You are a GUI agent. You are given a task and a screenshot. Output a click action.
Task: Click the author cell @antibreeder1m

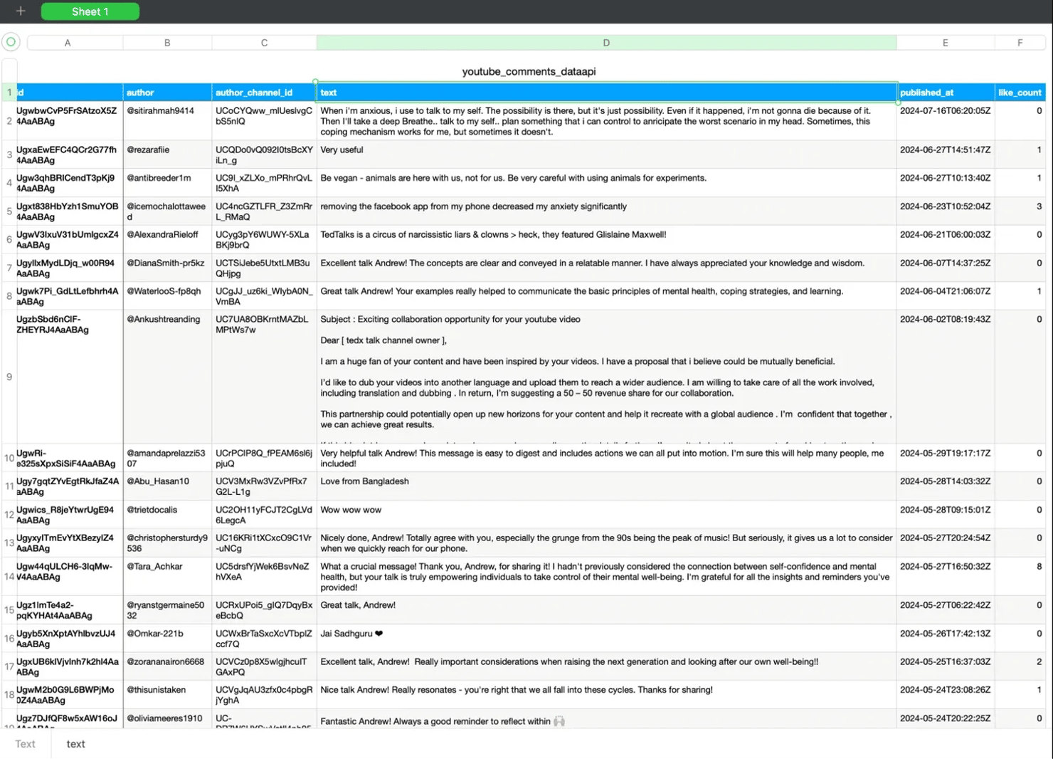click(x=167, y=183)
